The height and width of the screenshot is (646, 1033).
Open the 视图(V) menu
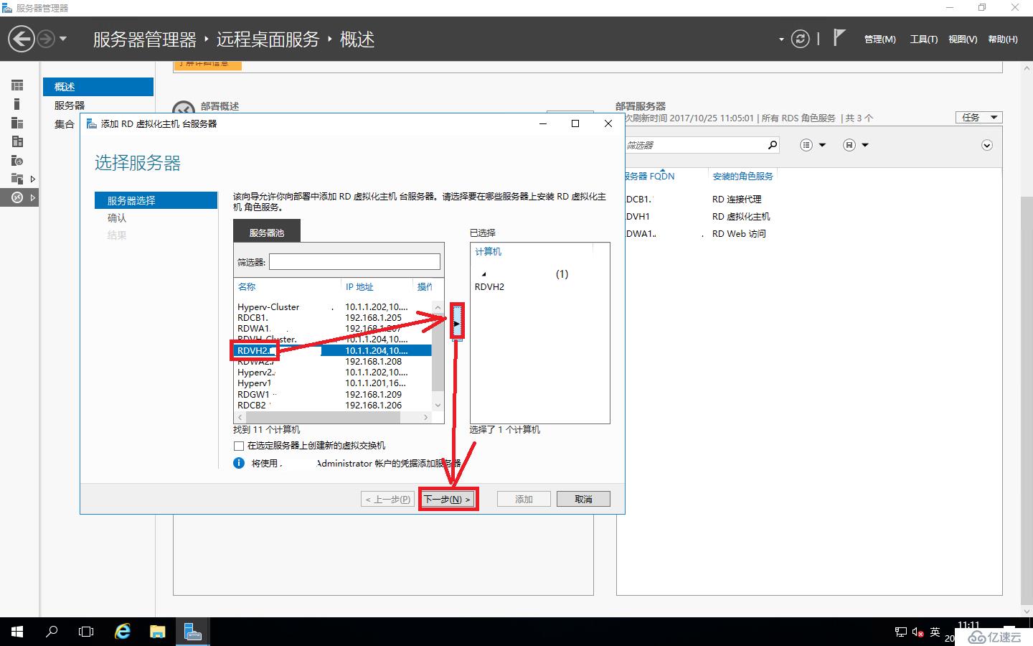962,39
